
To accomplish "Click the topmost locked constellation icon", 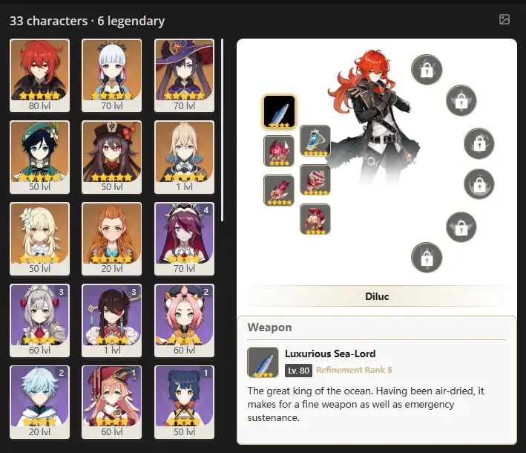I will (x=427, y=70).
